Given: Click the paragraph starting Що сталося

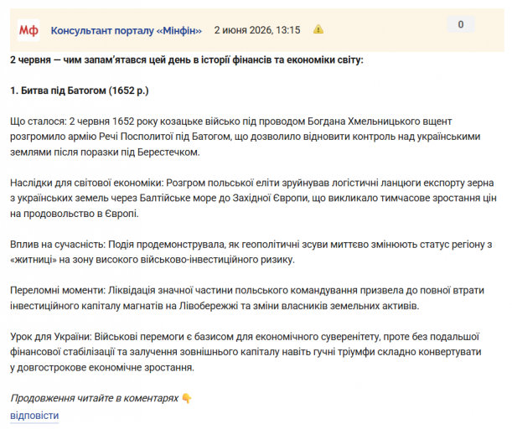Looking at the screenshot, I should 246,137.
